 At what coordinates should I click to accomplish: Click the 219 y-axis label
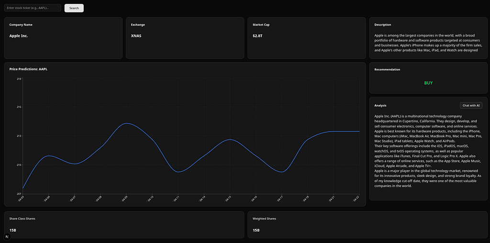point(19,79)
